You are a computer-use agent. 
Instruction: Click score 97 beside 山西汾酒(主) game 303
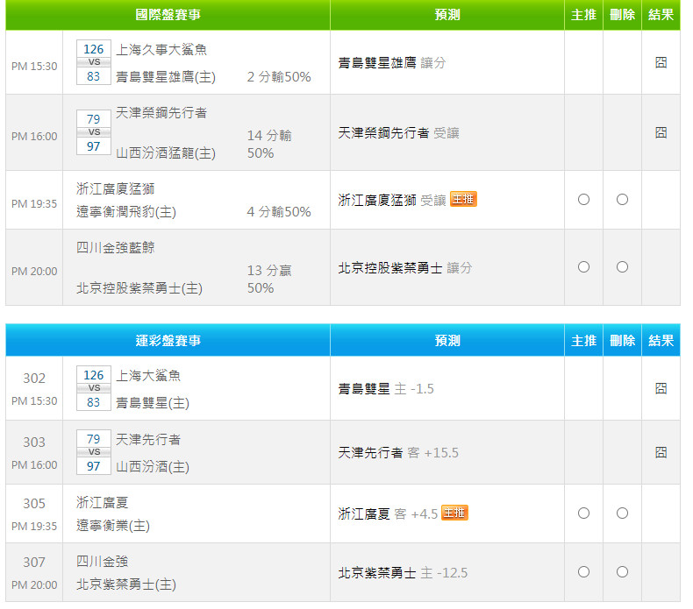93,466
